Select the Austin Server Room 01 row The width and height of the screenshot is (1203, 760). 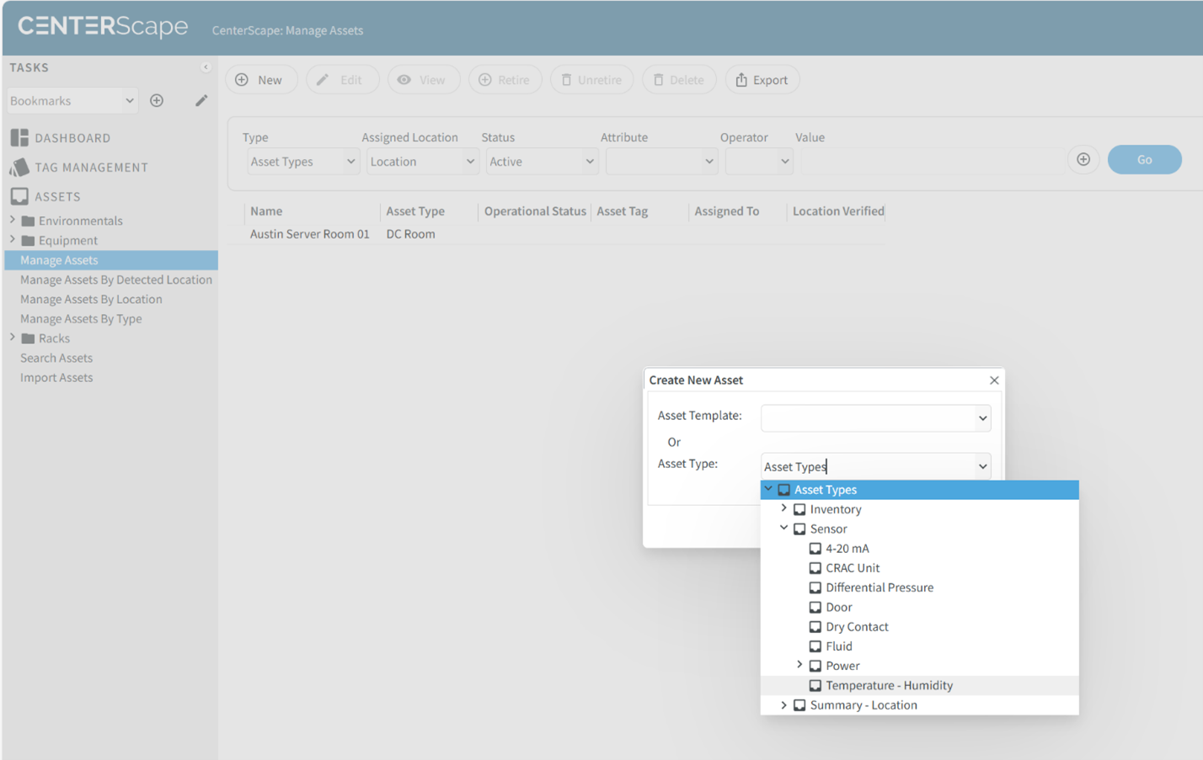tap(309, 235)
